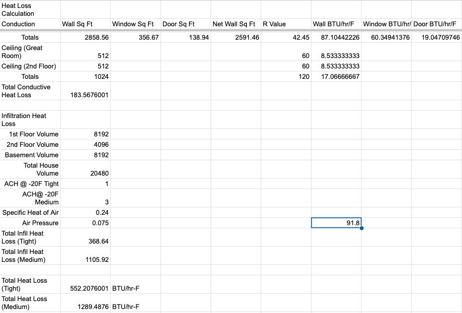Select the 'Net Wall Sq Ft' header cell
Screen dimensions: 462x313
point(235,24)
